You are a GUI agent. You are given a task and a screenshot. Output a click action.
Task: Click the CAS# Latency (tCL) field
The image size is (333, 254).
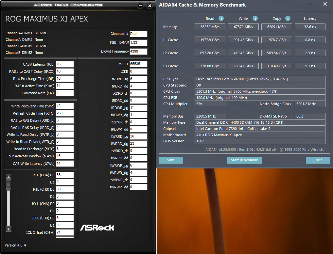click(x=65, y=64)
